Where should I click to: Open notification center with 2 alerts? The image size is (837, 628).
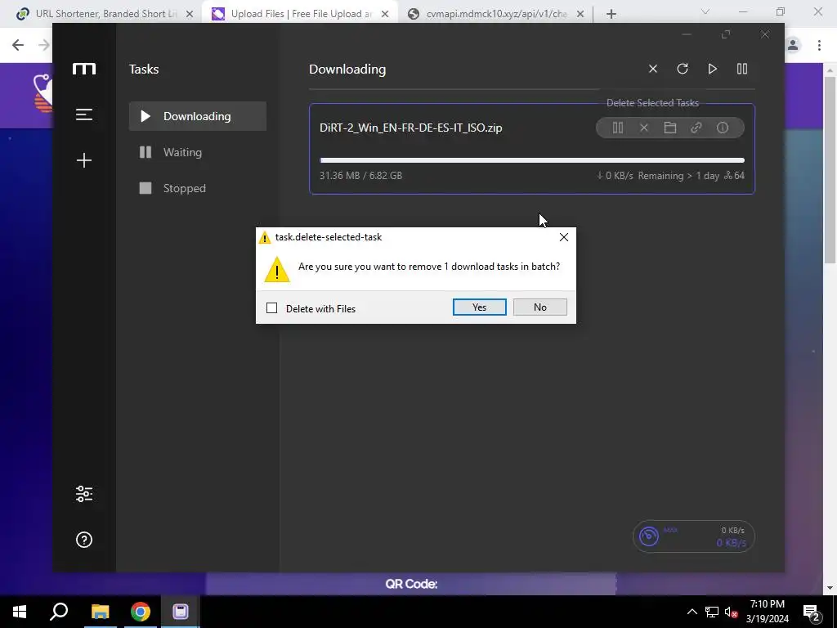(x=811, y=612)
